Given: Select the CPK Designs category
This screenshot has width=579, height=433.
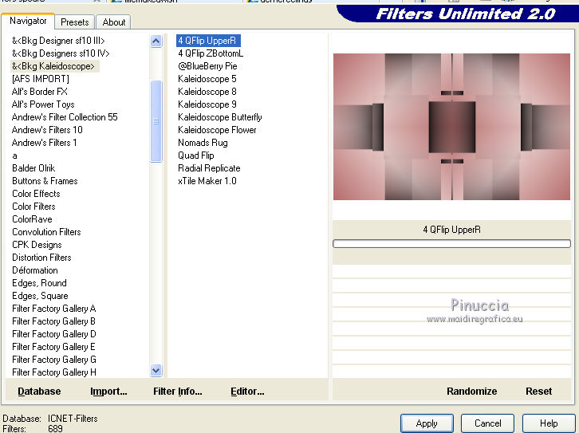Looking at the screenshot, I should pos(37,245).
